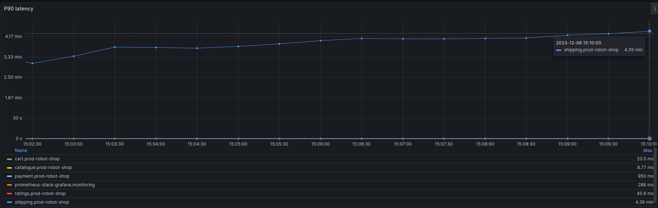The height and width of the screenshot is (208, 658).
Task: Isolate payment.prod-robot-shop series via legend
Action: point(42,176)
